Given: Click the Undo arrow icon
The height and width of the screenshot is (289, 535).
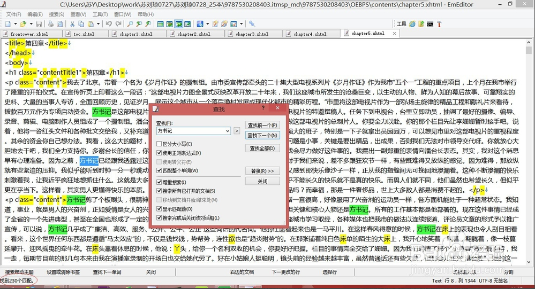Looking at the screenshot, I should pos(109,24).
